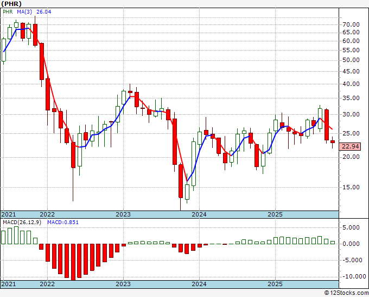Click the 26.04 moving average value
Screen dimensions: 369x297
coord(44,12)
